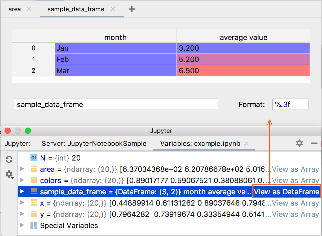Screen dimensions: 322x236
Task: Click the refresh variables icon
Action: 9,160
